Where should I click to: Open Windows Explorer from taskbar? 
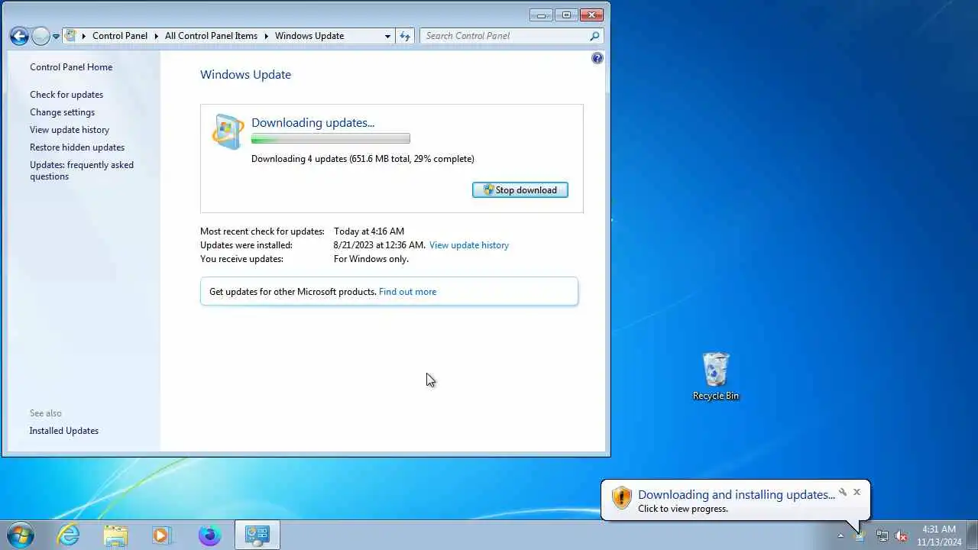pyautogui.click(x=115, y=535)
